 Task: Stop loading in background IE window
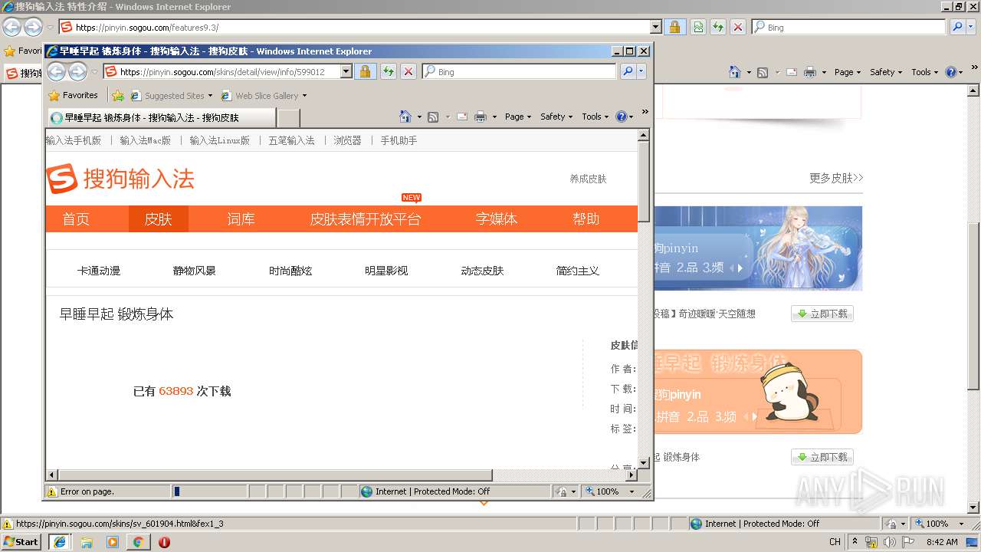pyautogui.click(x=738, y=27)
